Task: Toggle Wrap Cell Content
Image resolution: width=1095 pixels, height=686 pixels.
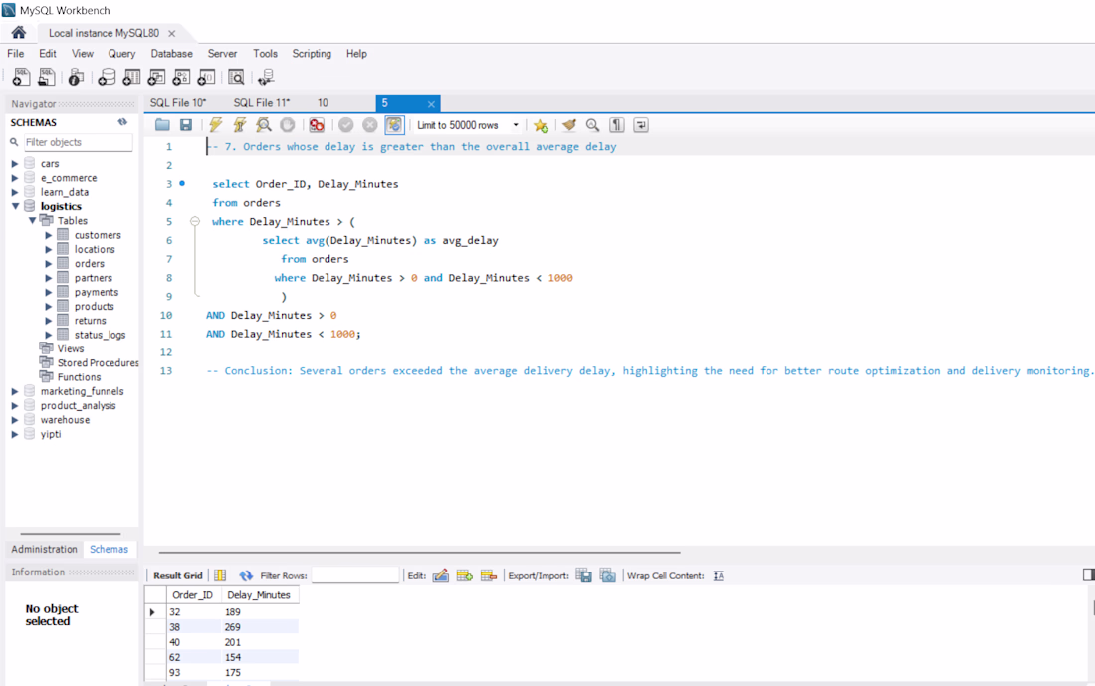Action: tap(719, 575)
